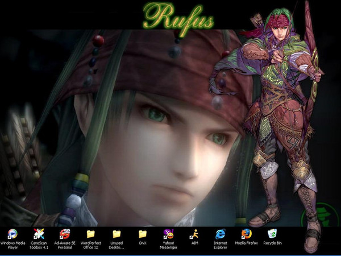
Task: Select the DivX folder icon
Action: [x=143, y=234]
